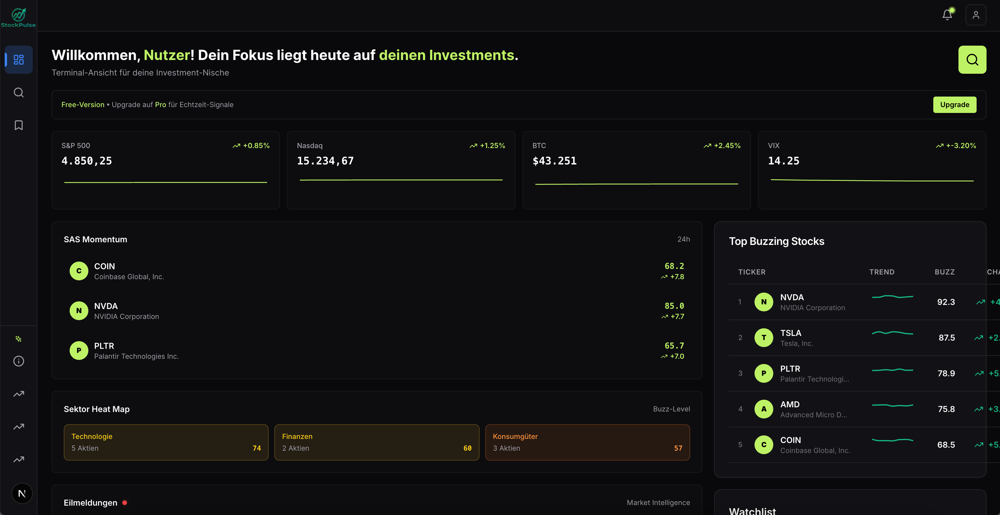Click the NVDA trend sparkline

[892, 297]
